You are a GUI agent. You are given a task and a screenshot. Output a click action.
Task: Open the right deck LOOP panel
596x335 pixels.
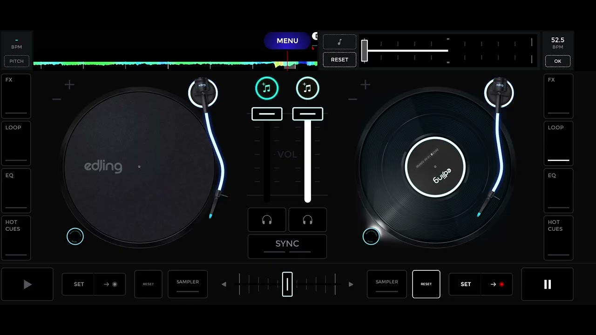[x=558, y=143]
